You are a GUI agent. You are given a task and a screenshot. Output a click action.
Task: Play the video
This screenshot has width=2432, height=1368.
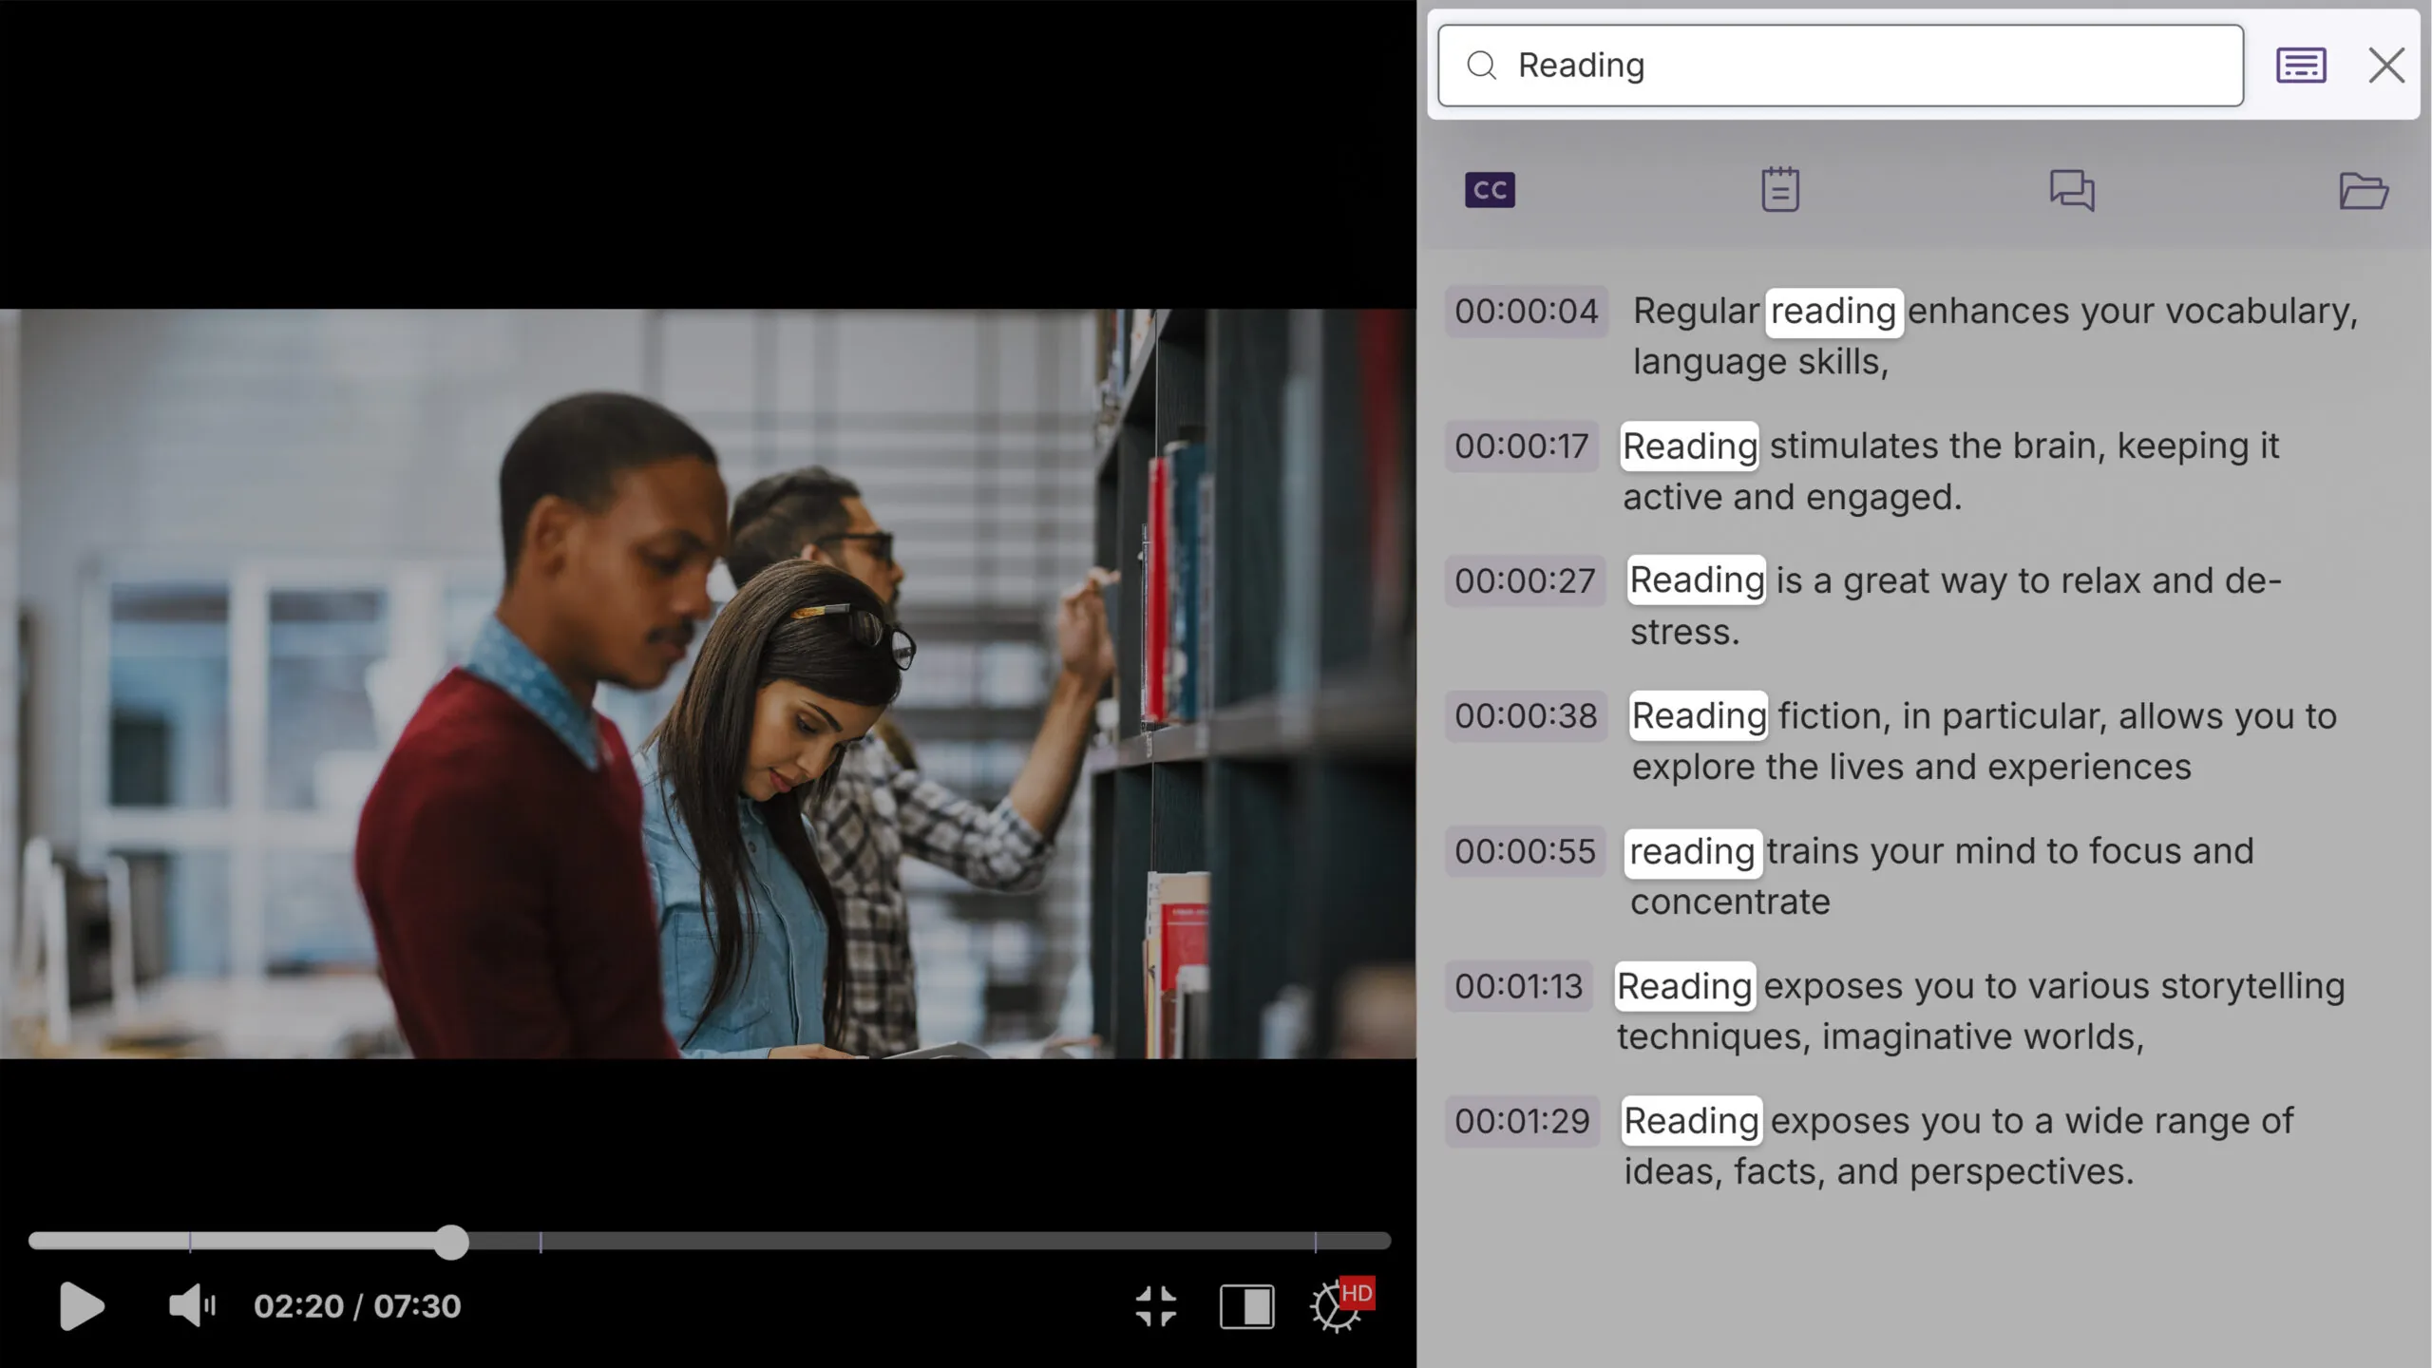click(81, 1306)
